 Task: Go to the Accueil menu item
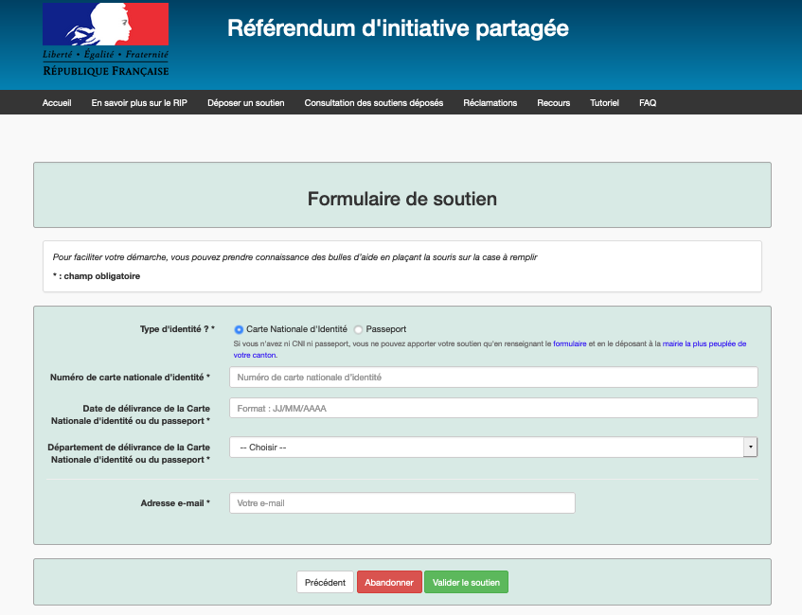[57, 103]
